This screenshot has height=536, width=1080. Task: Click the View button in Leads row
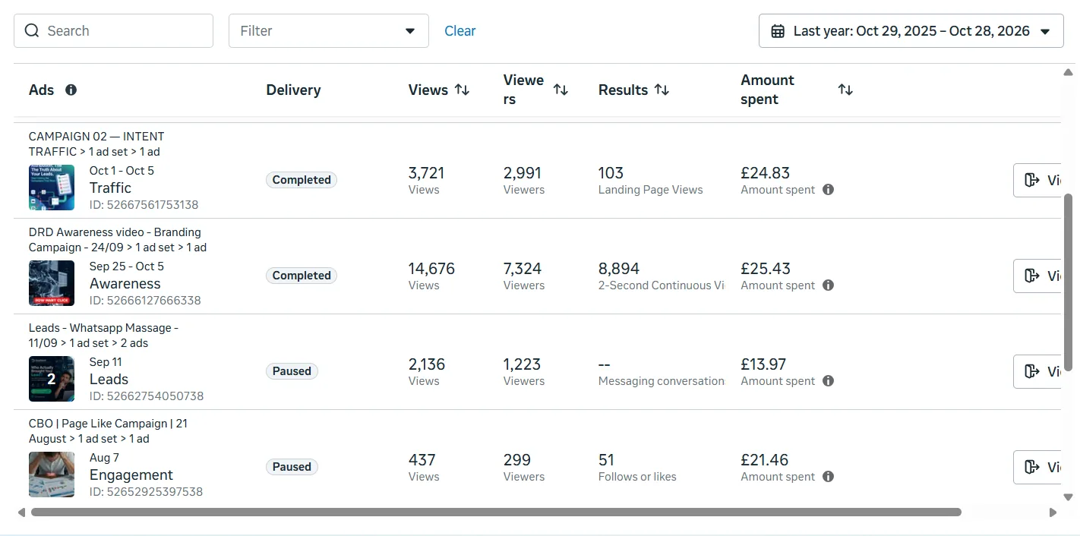1037,371
